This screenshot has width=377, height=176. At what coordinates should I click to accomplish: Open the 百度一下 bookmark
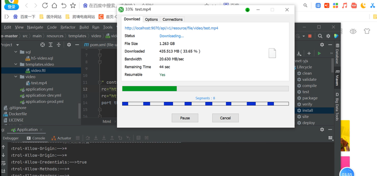point(25,17)
